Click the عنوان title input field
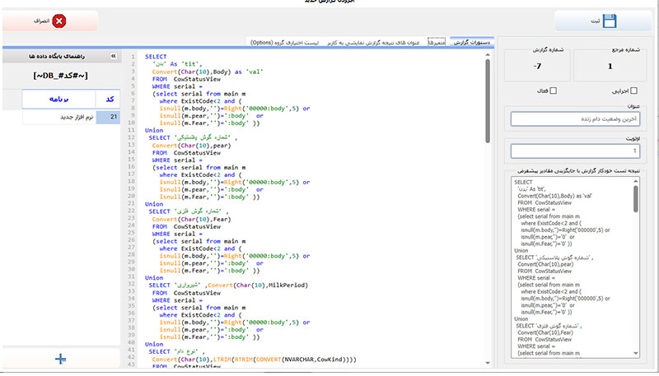This screenshot has width=659, height=376. pos(576,118)
